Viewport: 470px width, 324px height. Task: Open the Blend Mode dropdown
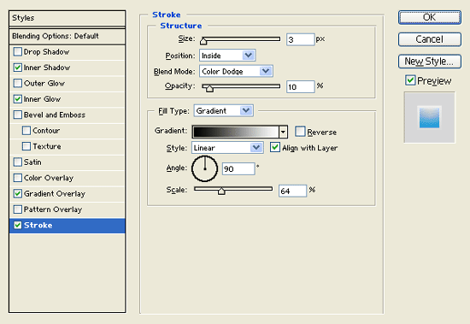[x=236, y=71]
